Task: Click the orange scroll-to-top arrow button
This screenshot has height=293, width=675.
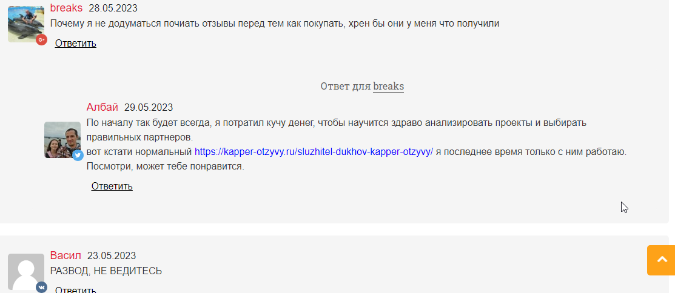Action: (661, 260)
